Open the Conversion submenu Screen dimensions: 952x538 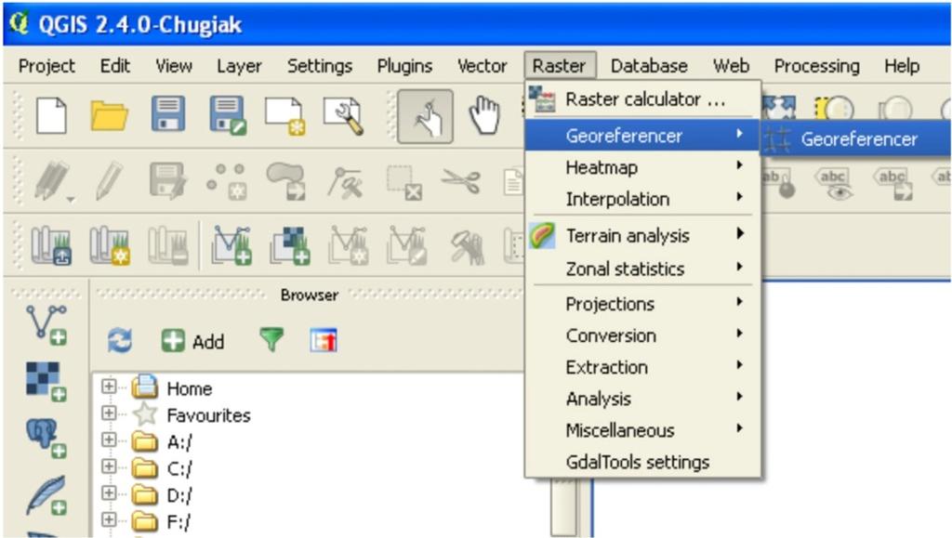point(643,335)
